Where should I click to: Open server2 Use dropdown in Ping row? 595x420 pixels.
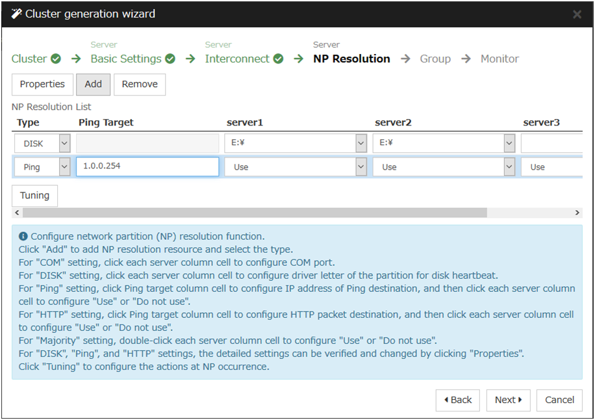coord(509,167)
